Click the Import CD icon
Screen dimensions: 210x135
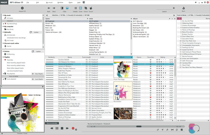(22, 8)
